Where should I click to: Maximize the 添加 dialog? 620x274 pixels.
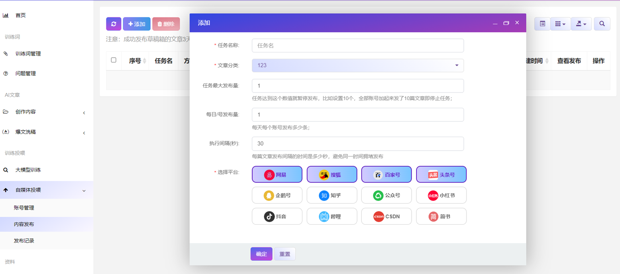506,23
